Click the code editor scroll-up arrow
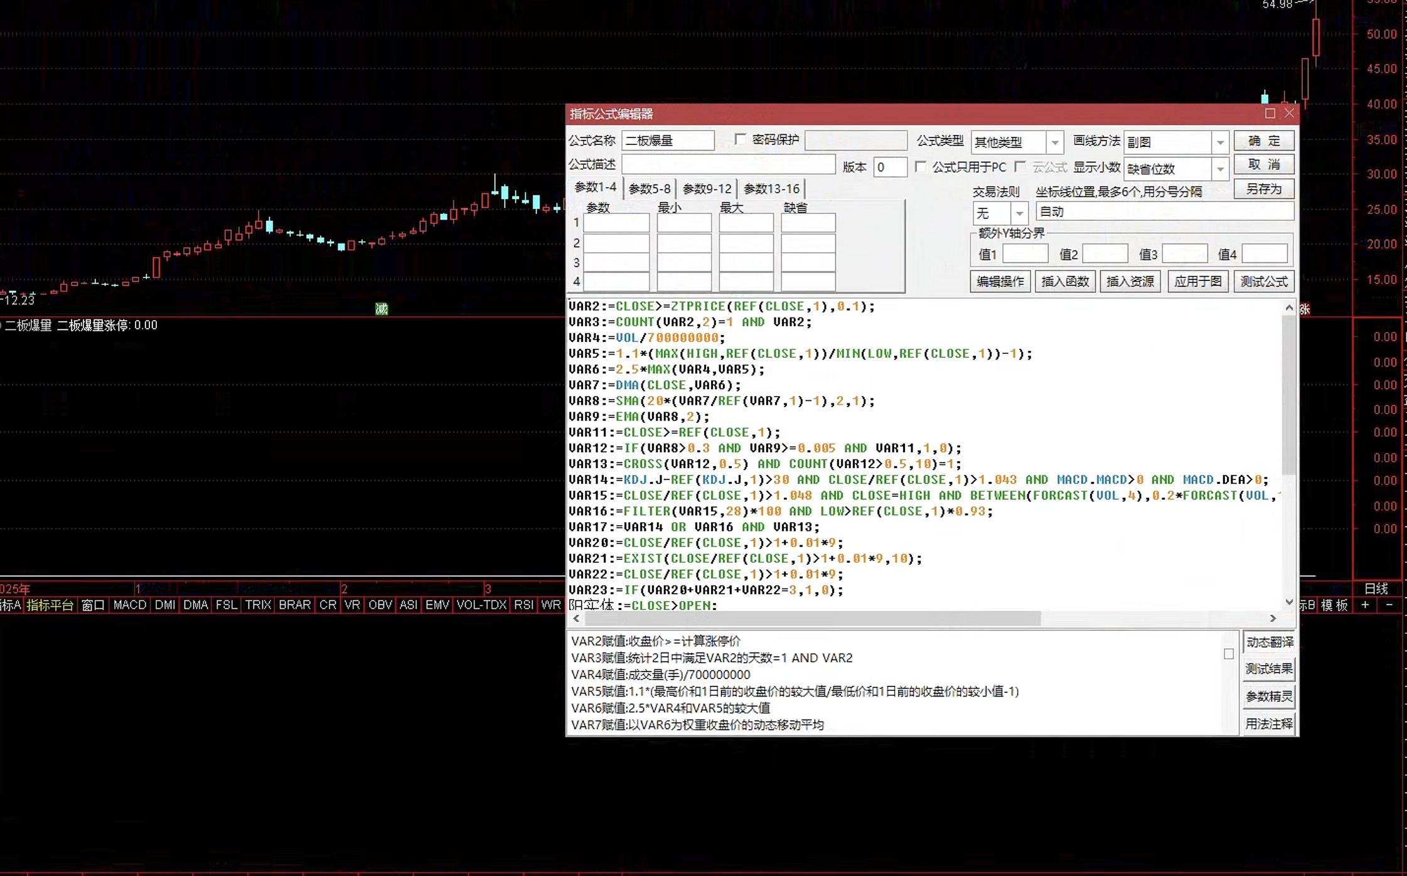Viewport: 1407px width, 876px height. (1289, 307)
